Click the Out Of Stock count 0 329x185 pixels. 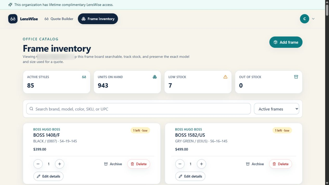coord(241,85)
